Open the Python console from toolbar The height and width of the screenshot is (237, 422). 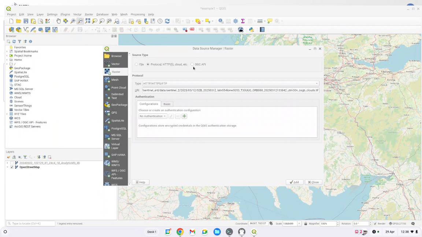click(251, 30)
